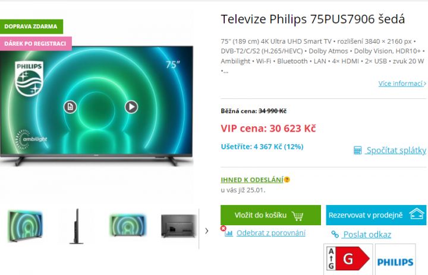Add TV to cart with Vložit do košíku
428x275 pixels.
[270, 215]
